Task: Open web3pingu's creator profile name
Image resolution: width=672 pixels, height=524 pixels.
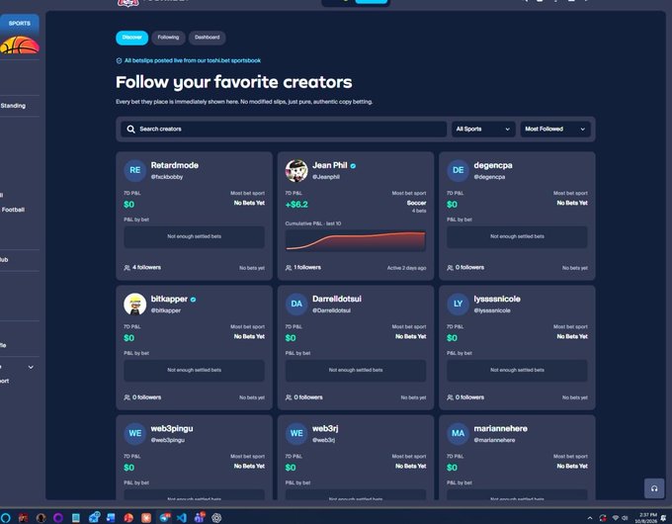Action: coord(172,428)
